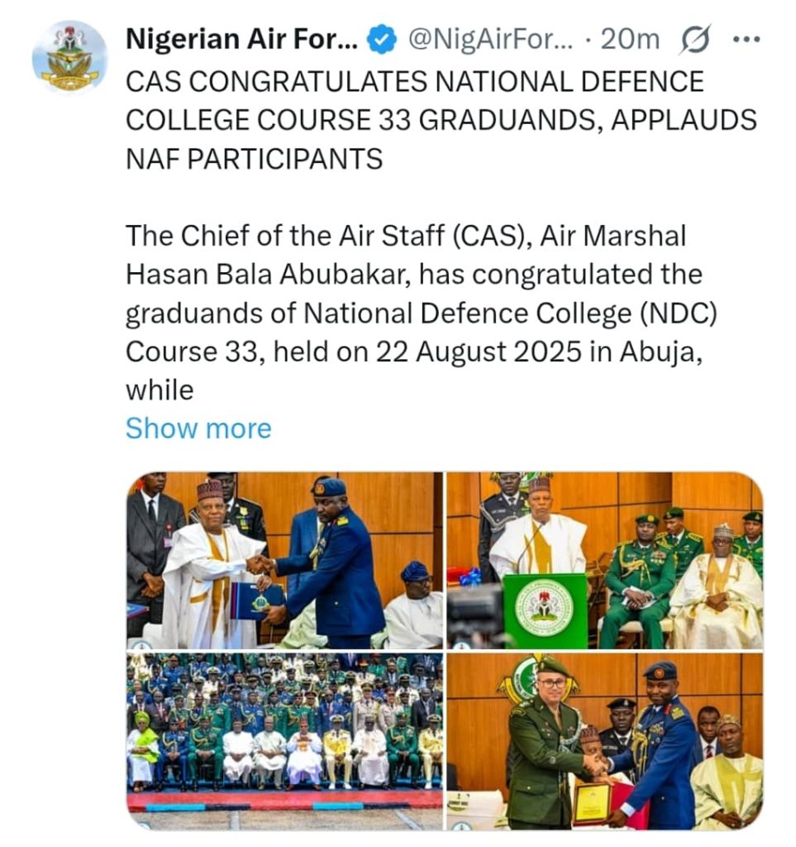Open the group graduation photo
This screenshot has width=796, height=847.
tap(284, 741)
